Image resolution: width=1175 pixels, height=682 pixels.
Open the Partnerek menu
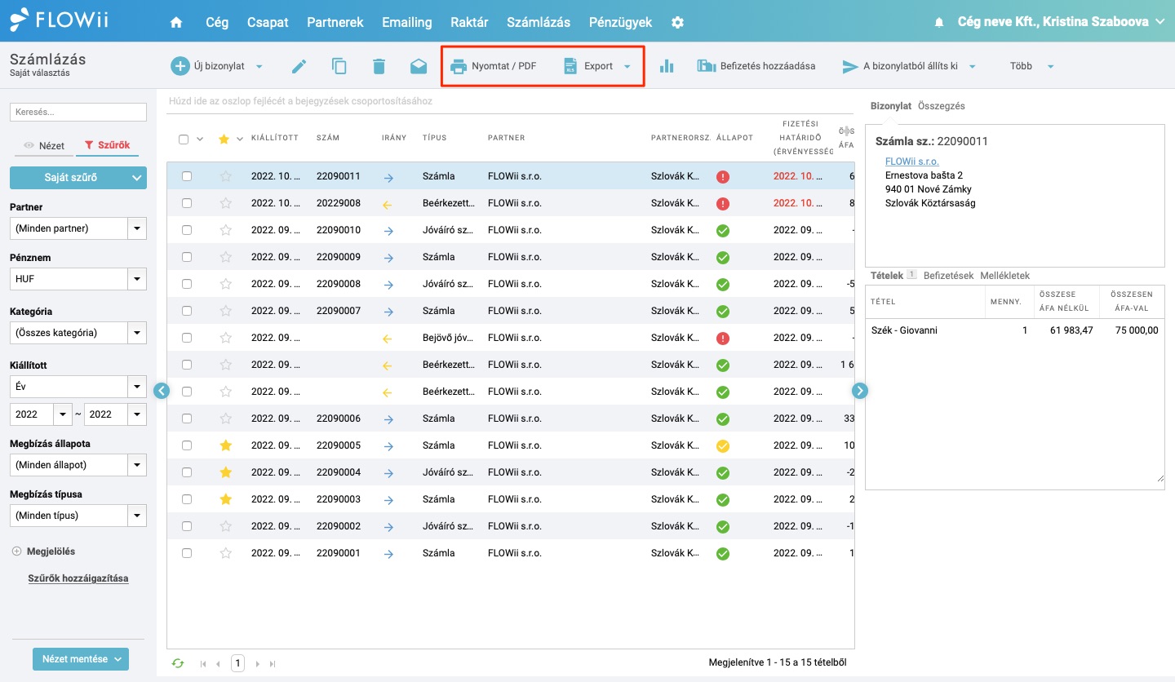pyautogui.click(x=335, y=23)
